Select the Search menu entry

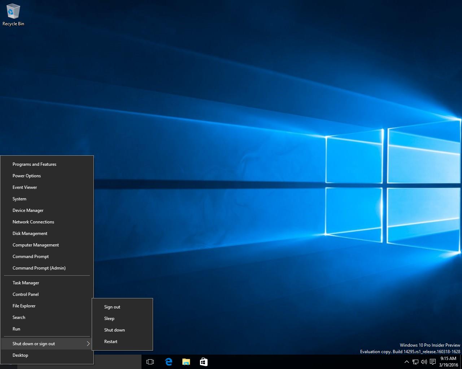[x=47, y=317]
